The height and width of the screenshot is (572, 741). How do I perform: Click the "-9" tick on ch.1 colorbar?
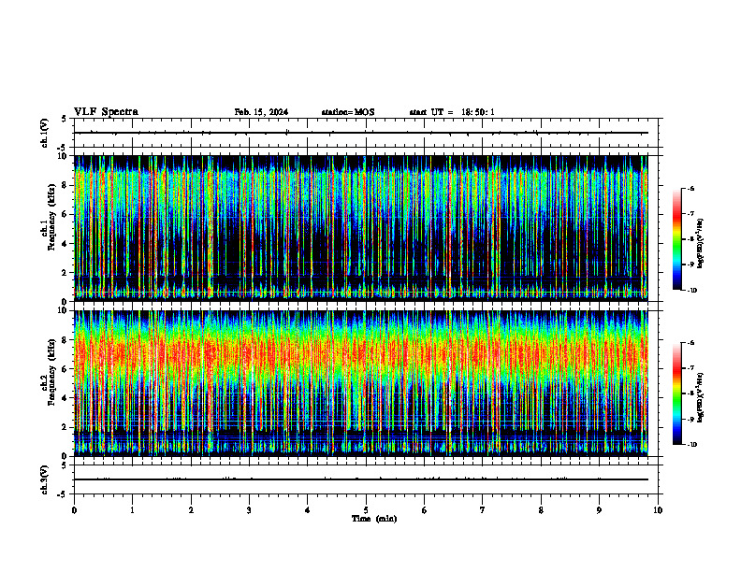690,265
